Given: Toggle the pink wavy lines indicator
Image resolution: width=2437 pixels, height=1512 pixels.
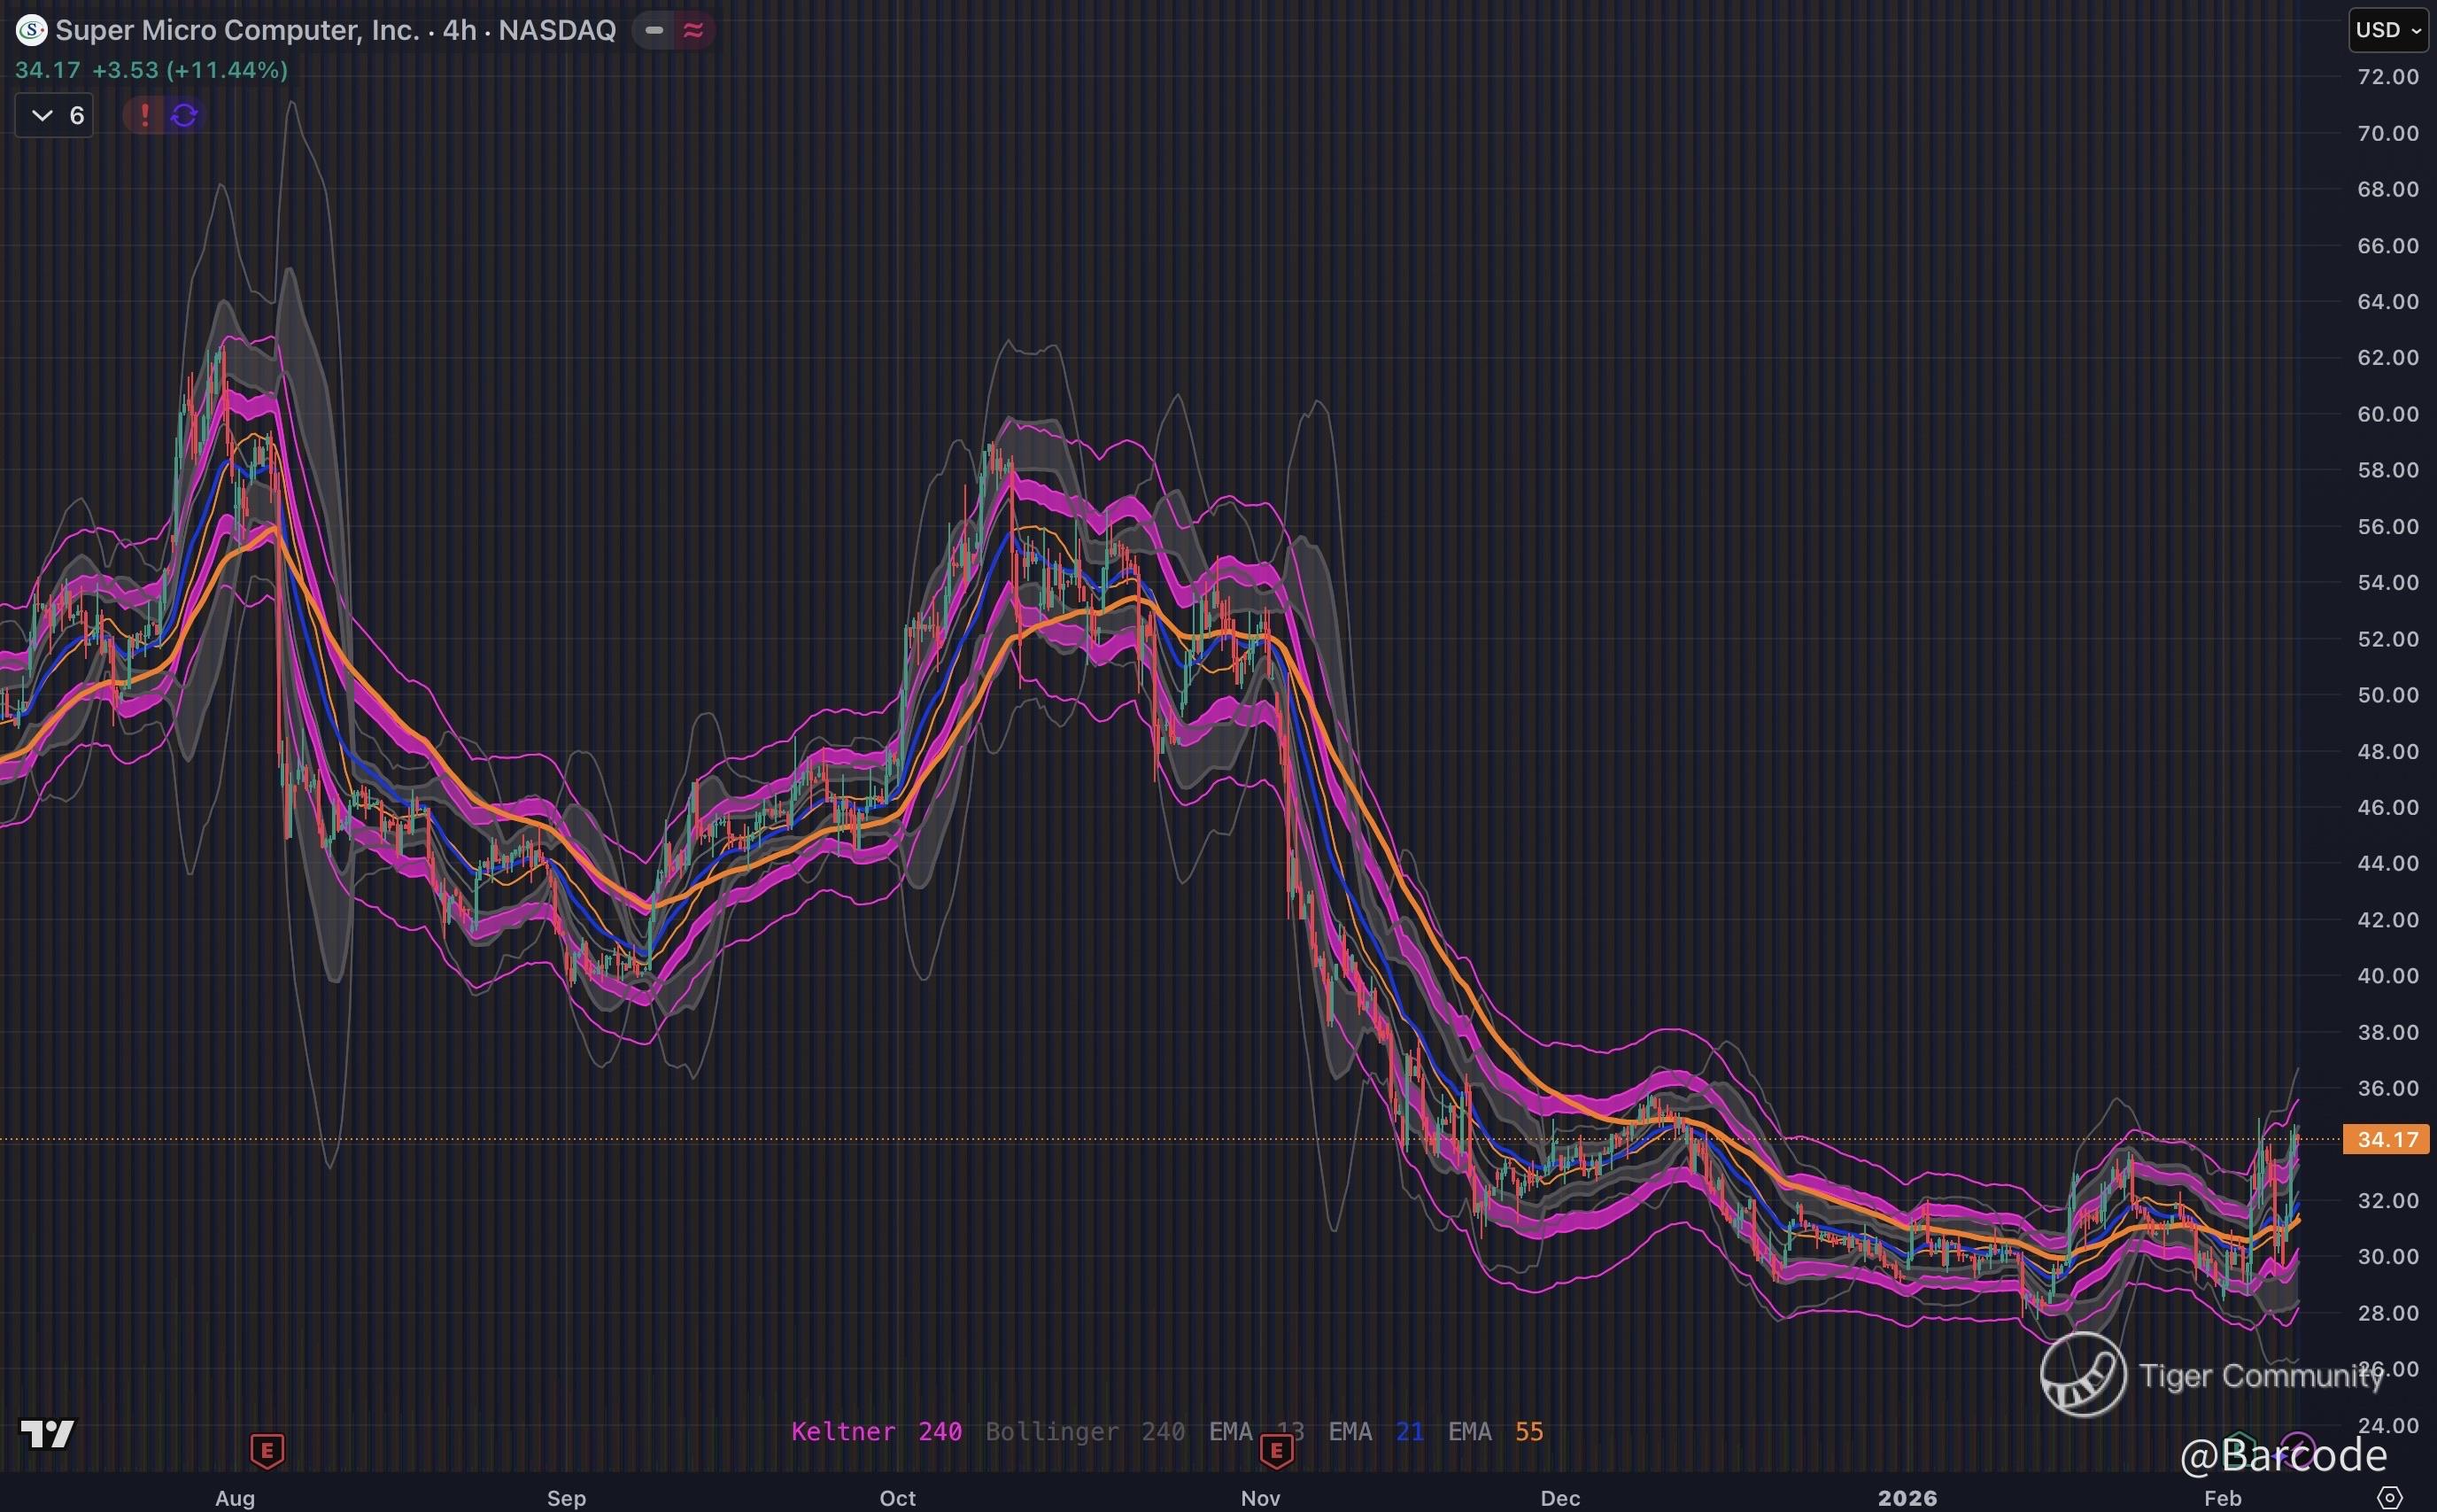Looking at the screenshot, I should (x=692, y=31).
